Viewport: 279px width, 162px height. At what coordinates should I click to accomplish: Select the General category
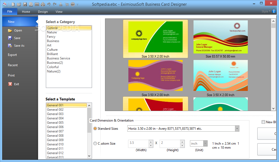coord(69,28)
